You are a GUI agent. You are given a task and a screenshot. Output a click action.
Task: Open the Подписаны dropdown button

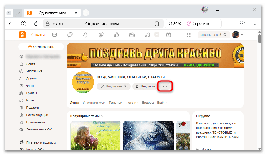113,86
